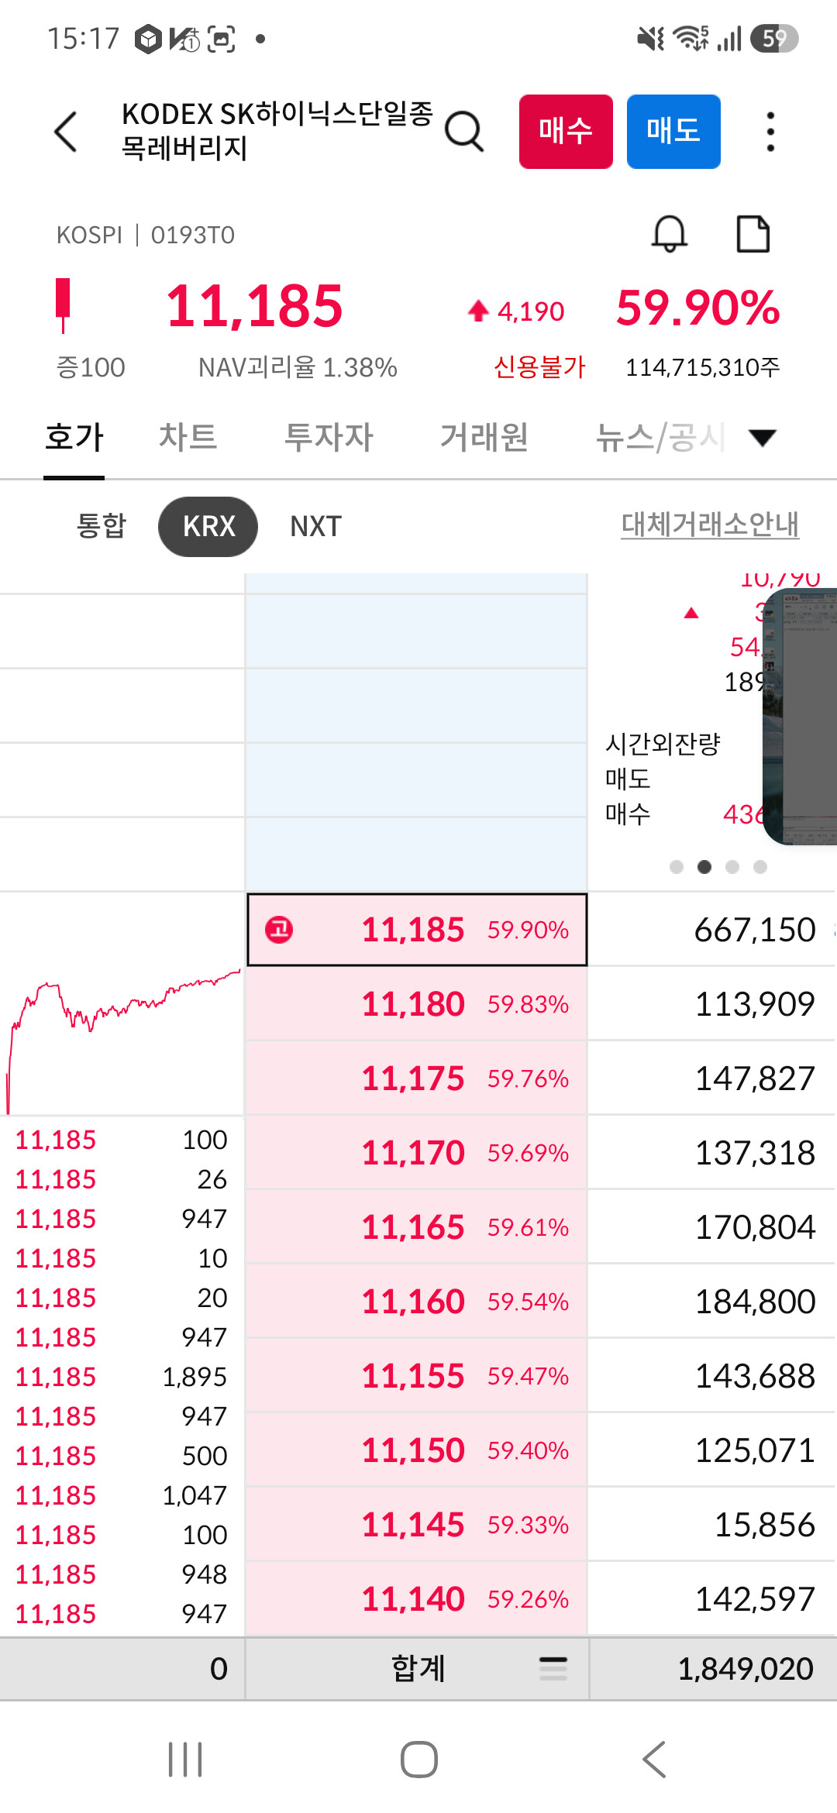This screenshot has width=837, height=1813.
Task: Select the 통합 exchange option
Action: (x=101, y=526)
